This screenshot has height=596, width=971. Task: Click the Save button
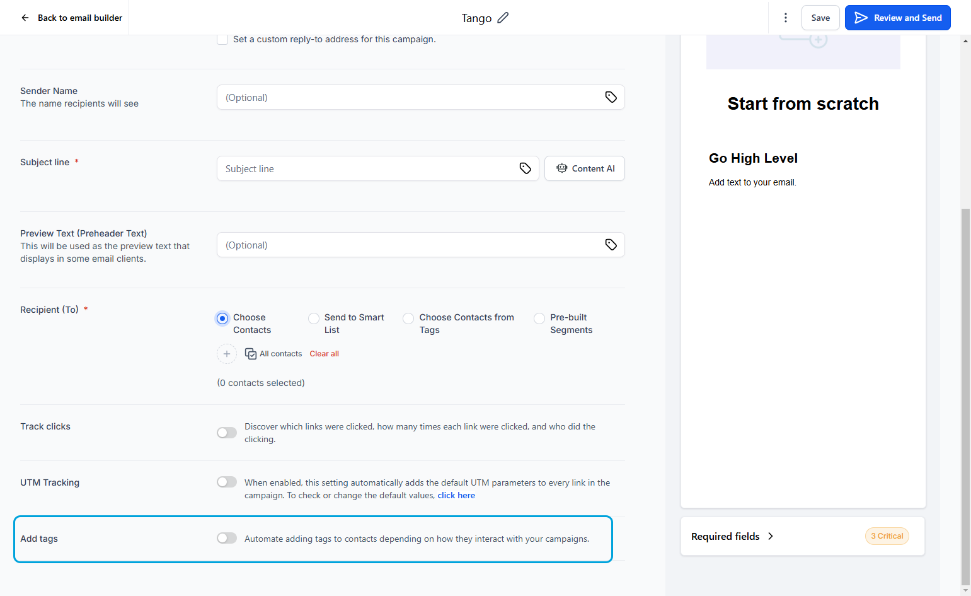[x=820, y=18]
